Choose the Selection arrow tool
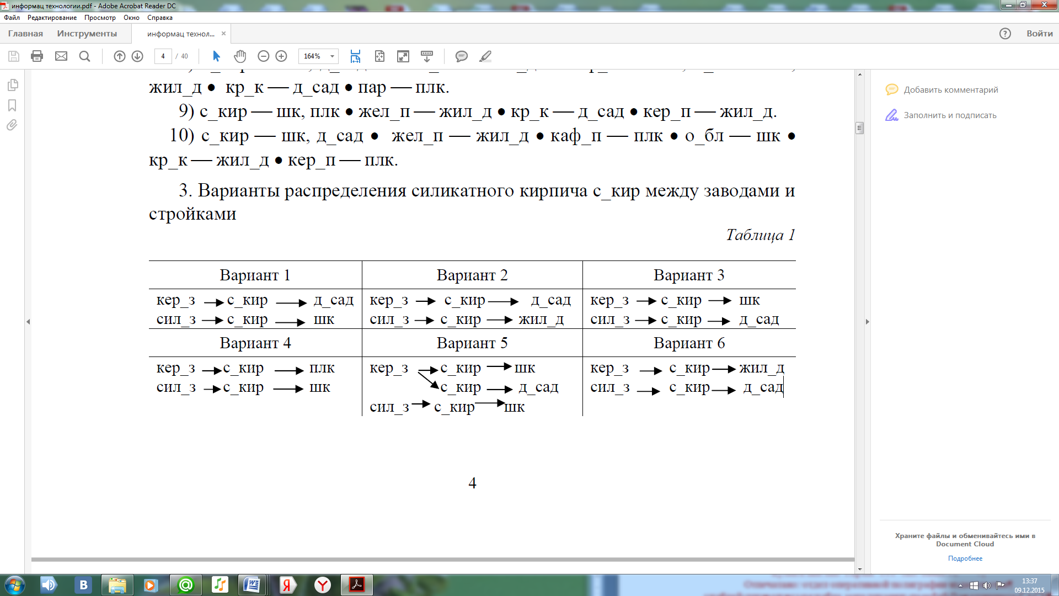The width and height of the screenshot is (1059, 596). (x=216, y=56)
